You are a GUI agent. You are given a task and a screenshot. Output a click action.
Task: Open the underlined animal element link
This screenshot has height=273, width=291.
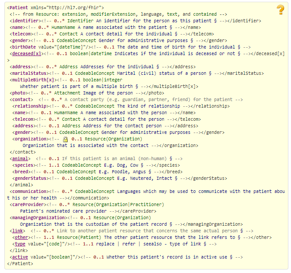pos(21,158)
